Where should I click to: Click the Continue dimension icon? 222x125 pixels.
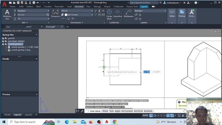click(x=72, y=19)
